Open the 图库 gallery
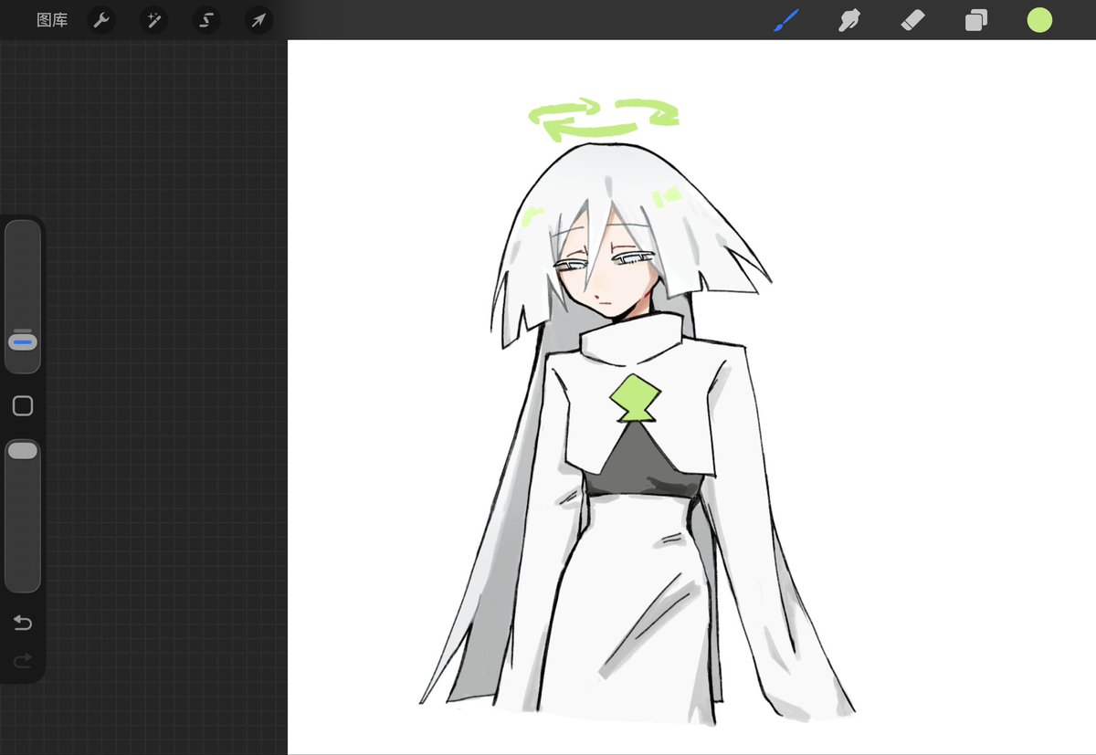Image resolution: width=1096 pixels, height=755 pixels. [x=52, y=20]
